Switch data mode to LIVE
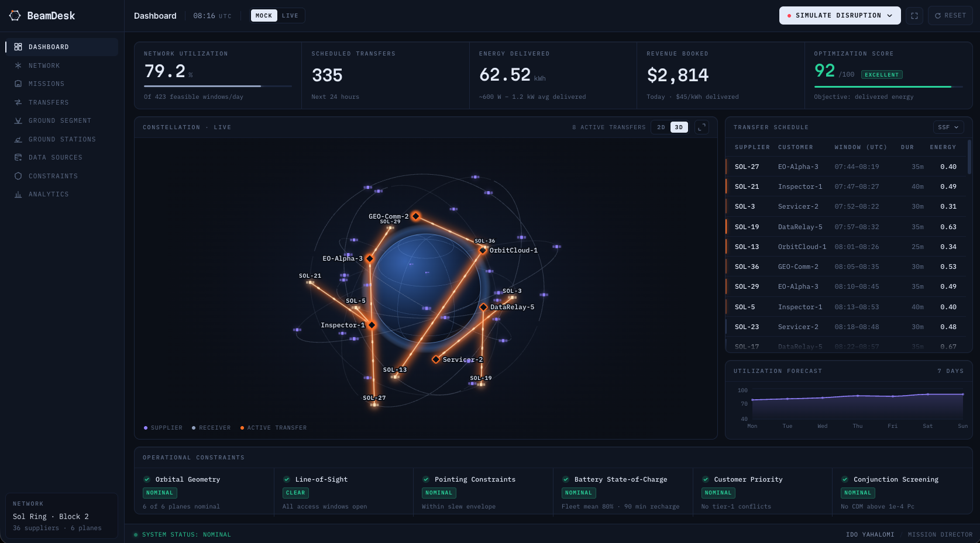The width and height of the screenshot is (980, 543). (290, 16)
